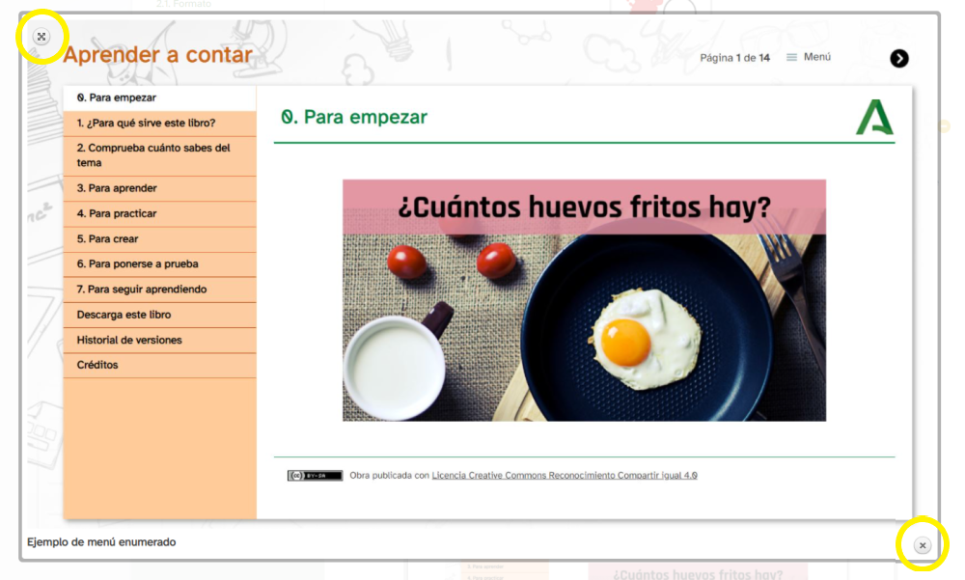The image size is (965, 580).
Task: Open "Historial de versiones" page
Action: tap(129, 340)
